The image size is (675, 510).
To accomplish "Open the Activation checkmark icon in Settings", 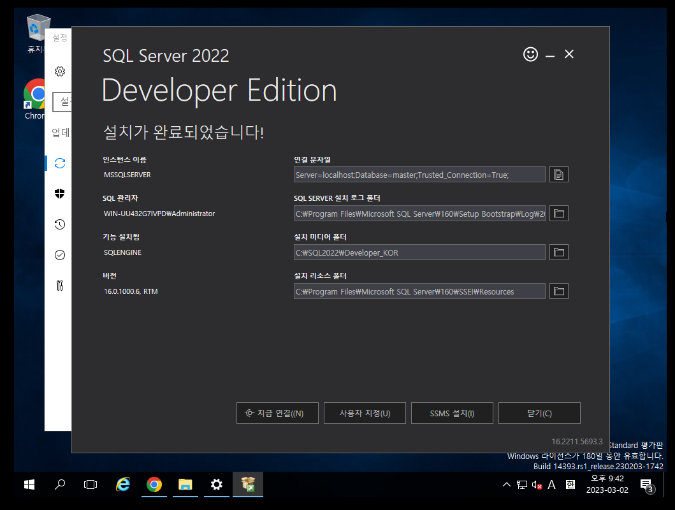I will (x=60, y=255).
